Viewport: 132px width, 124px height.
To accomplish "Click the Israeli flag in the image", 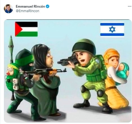I will point(112,29).
